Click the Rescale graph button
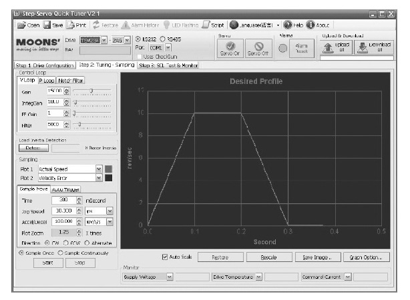410x300 pixels. pyautogui.click(x=269, y=257)
